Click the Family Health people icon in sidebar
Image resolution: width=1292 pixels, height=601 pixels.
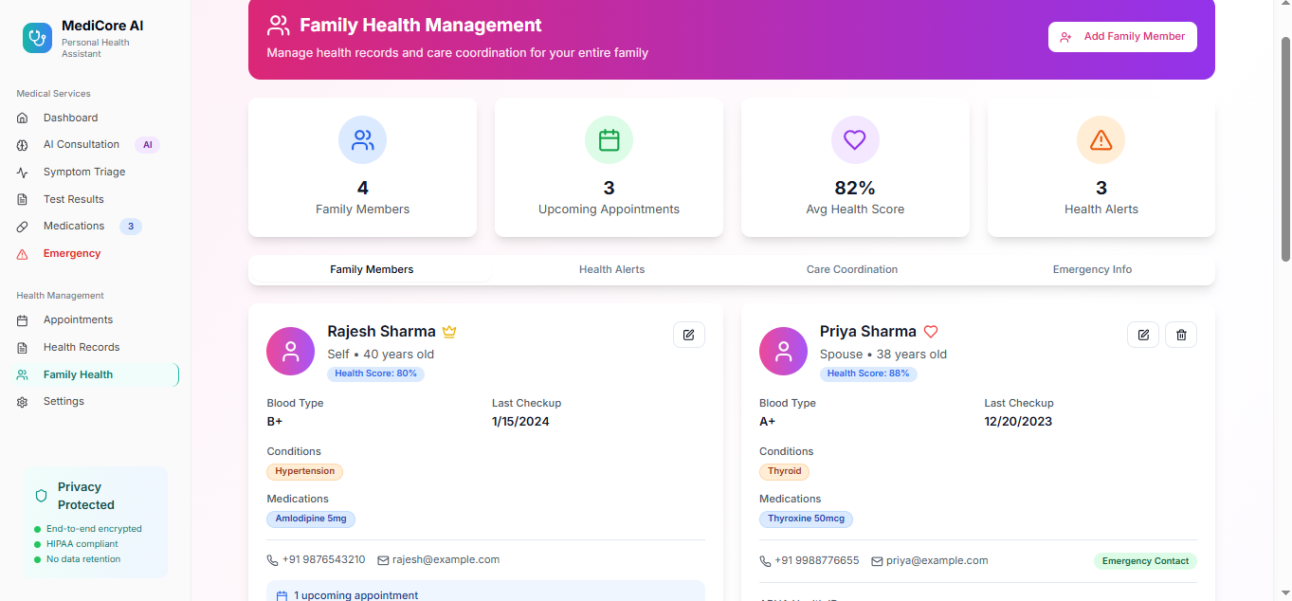[23, 375]
